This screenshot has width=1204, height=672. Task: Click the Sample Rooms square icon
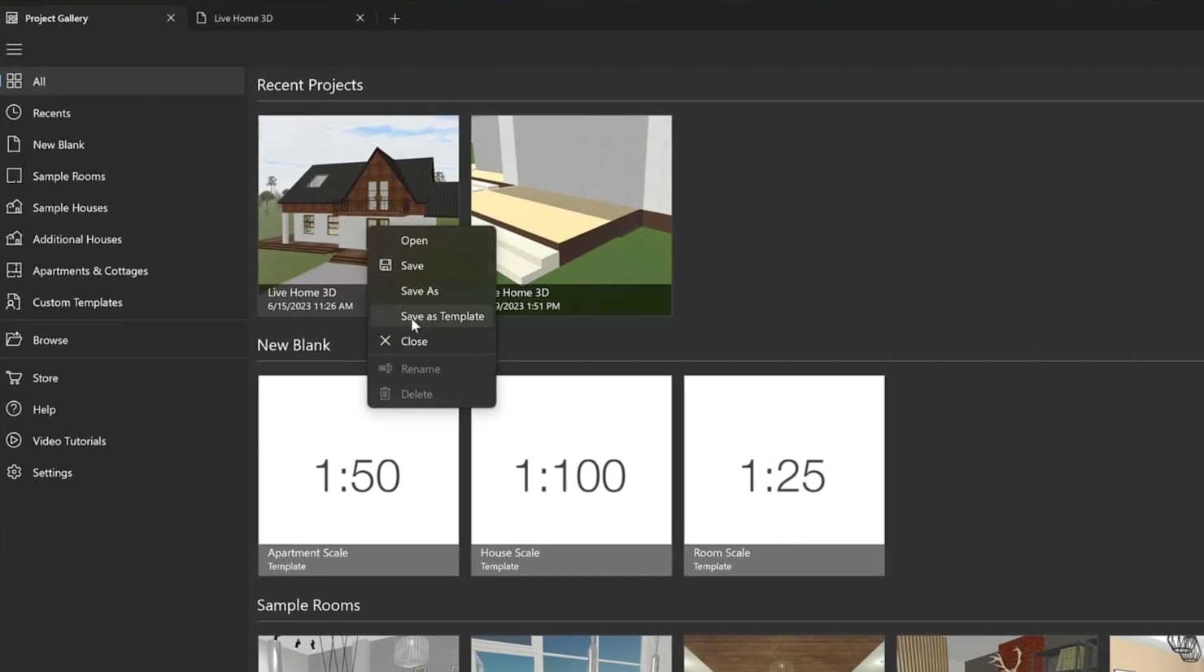pyautogui.click(x=14, y=176)
